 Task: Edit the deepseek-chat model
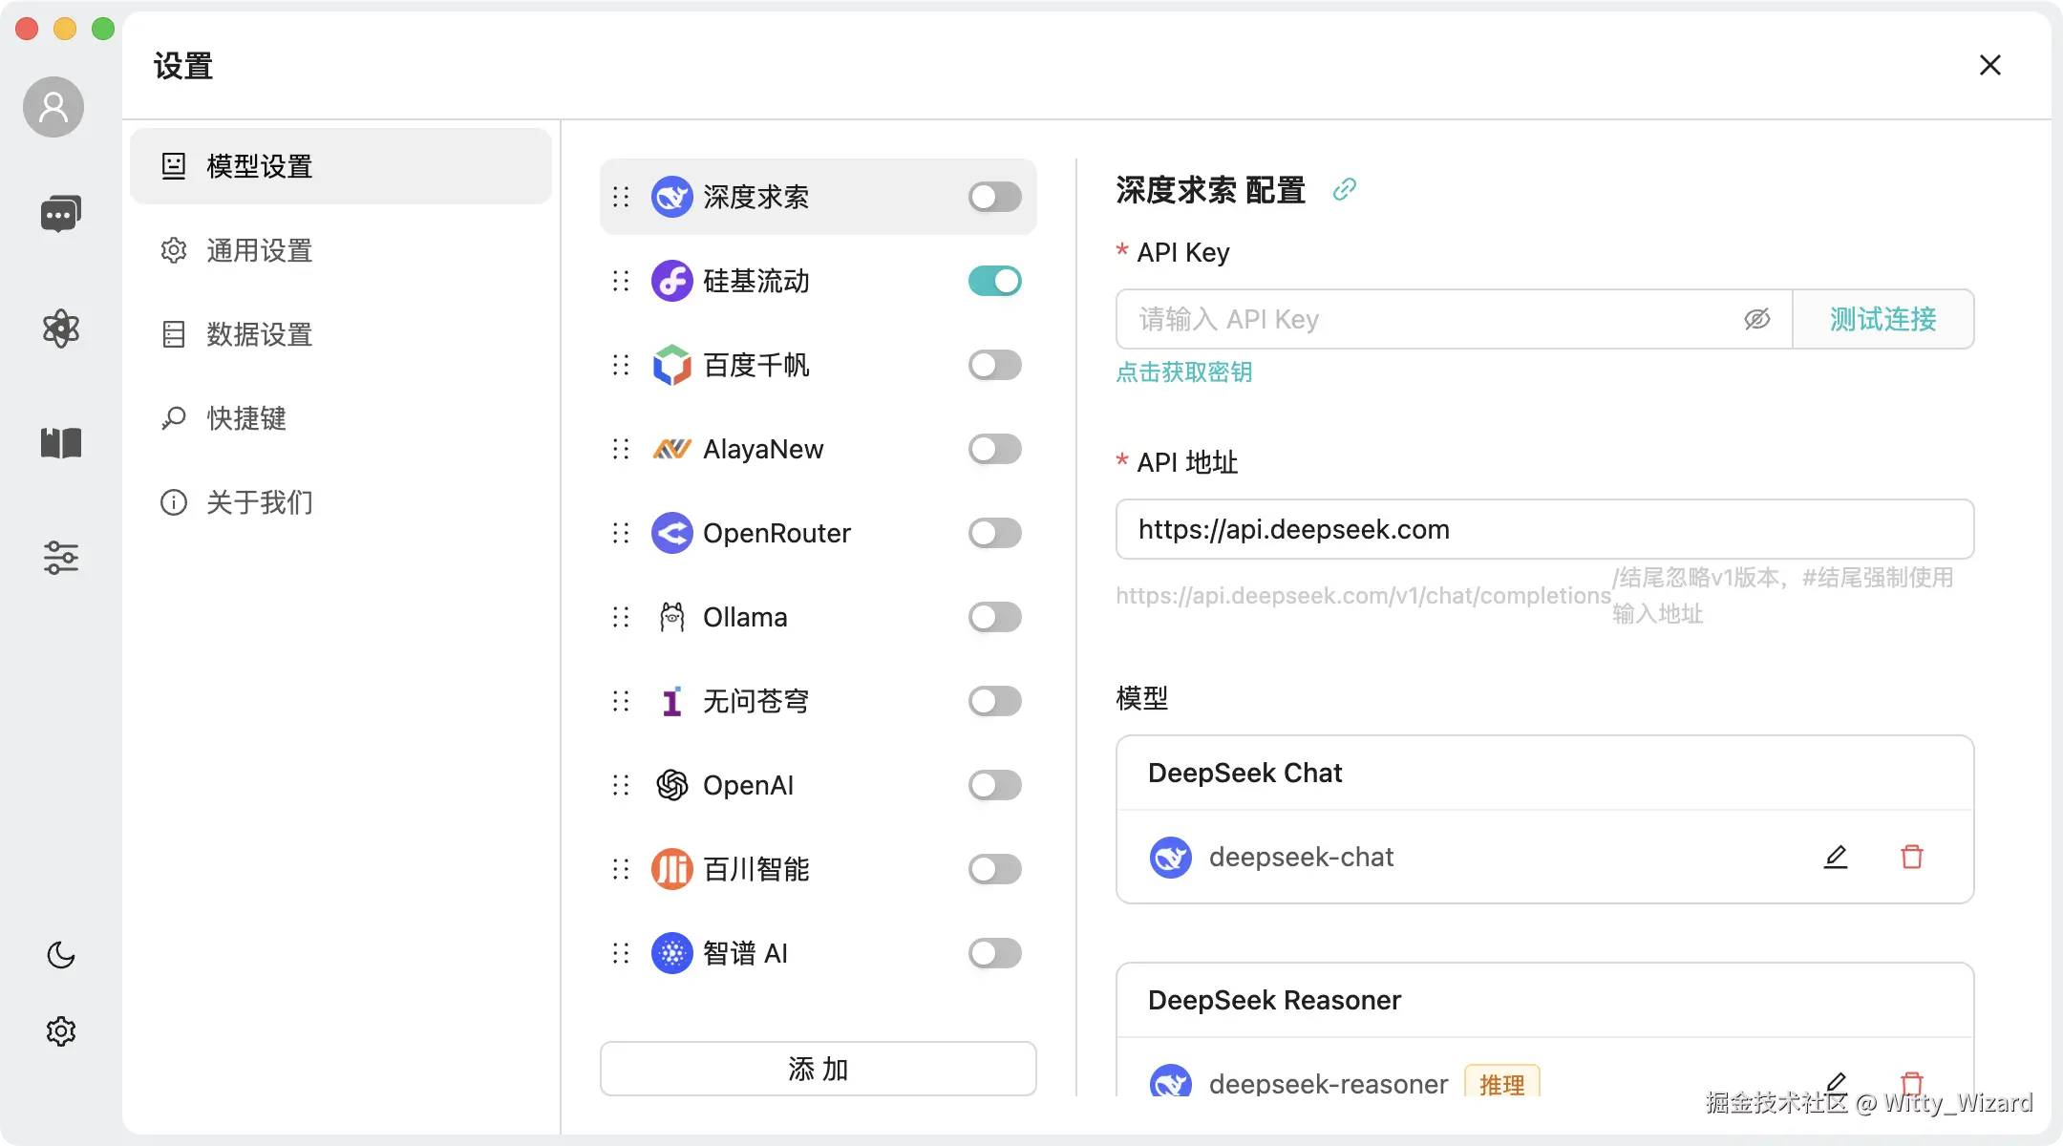(x=1836, y=857)
